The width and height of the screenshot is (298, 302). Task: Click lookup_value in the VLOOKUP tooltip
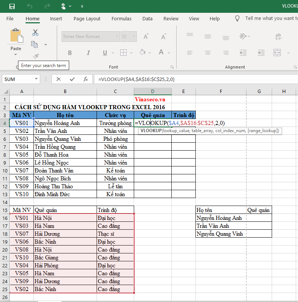(x=175, y=131)
